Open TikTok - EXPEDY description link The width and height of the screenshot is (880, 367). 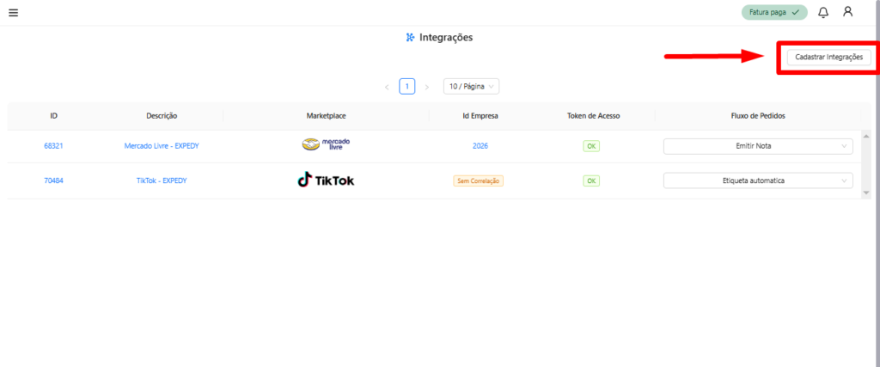[x=162, y=181]
